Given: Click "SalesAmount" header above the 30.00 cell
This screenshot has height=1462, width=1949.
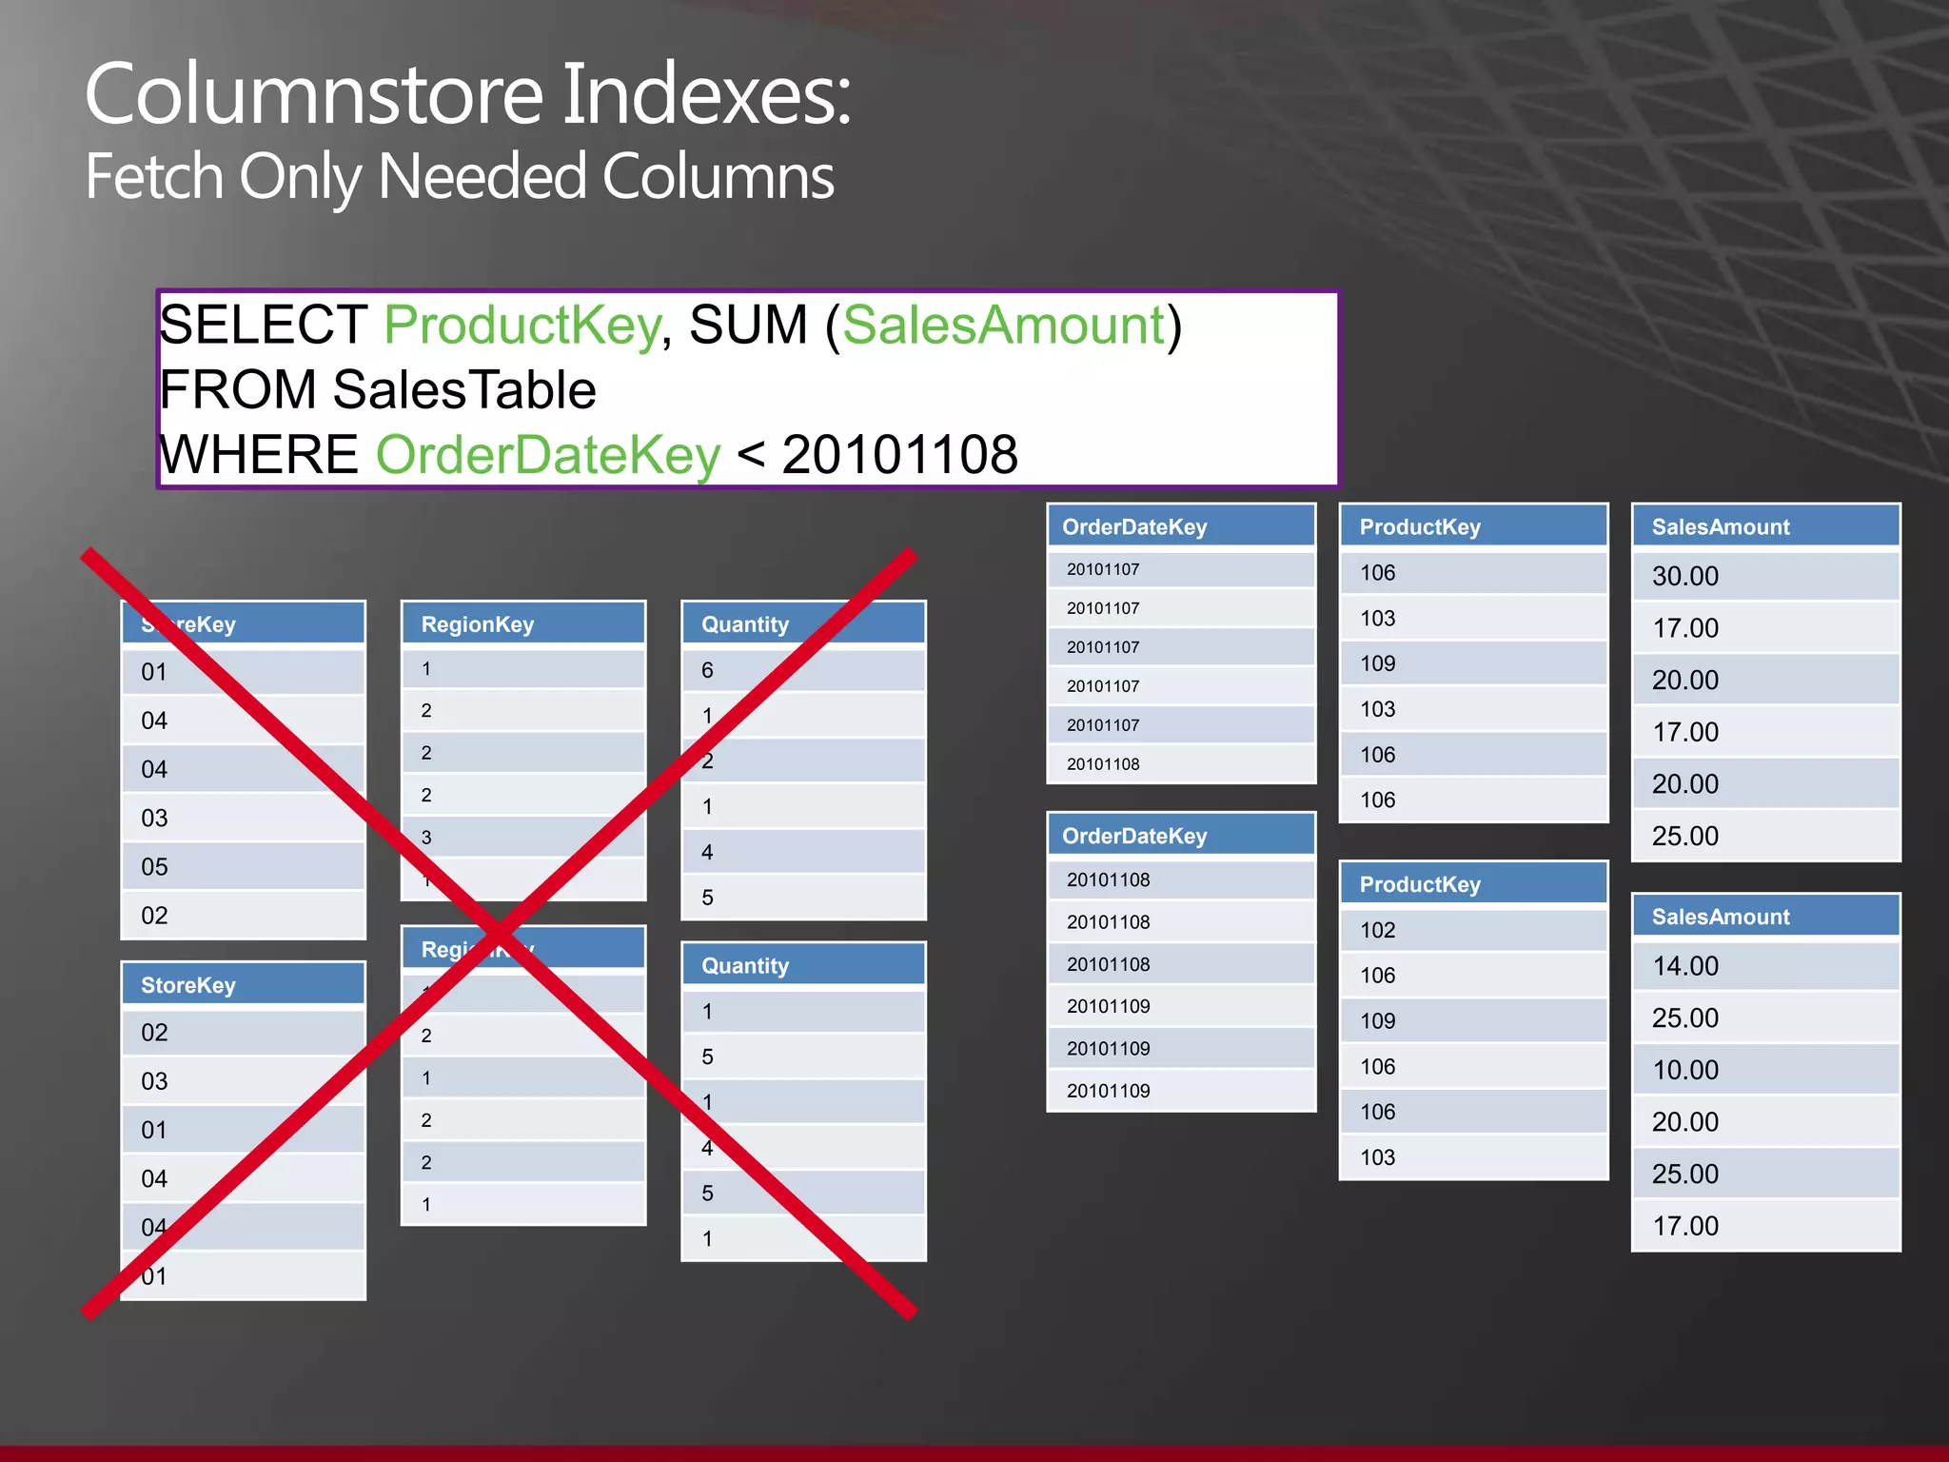Looking at the screenshot, I should click(x=1766, y=526).
